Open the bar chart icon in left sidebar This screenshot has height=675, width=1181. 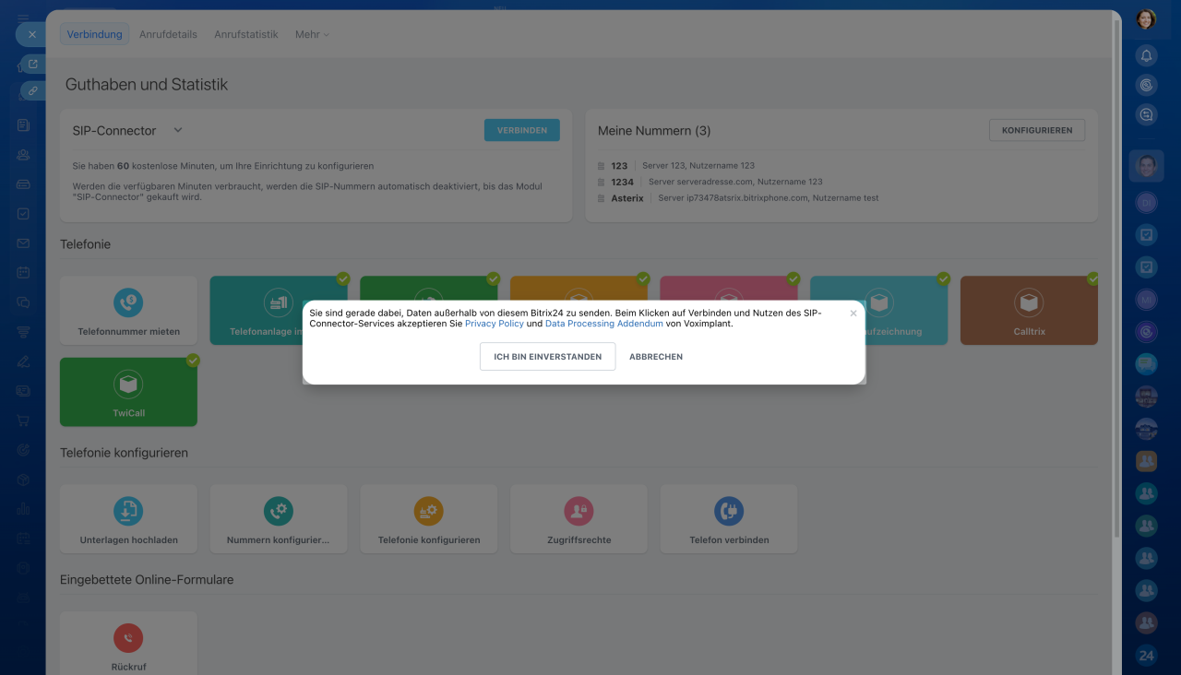click(x=23, y=509)
